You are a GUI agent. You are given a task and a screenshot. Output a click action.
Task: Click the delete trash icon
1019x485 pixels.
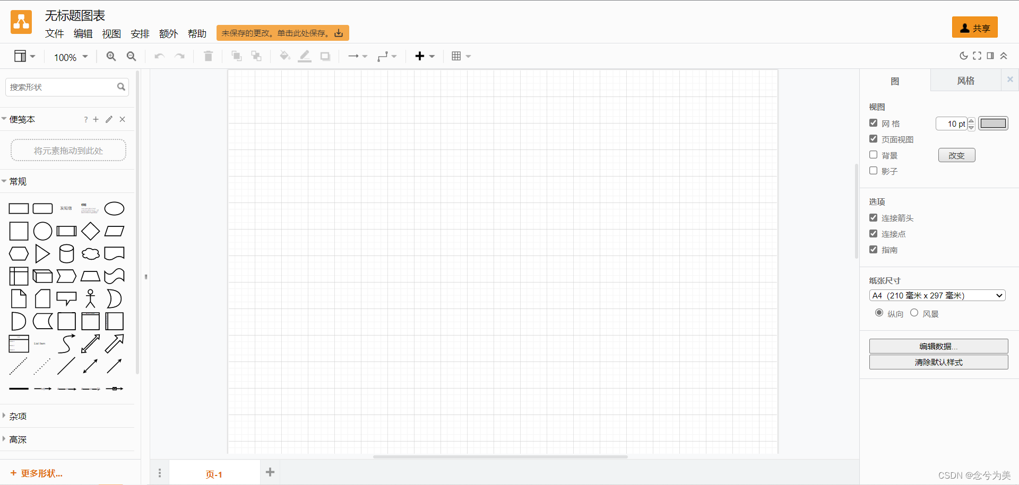pyautogui.click(x=208, y=56)
